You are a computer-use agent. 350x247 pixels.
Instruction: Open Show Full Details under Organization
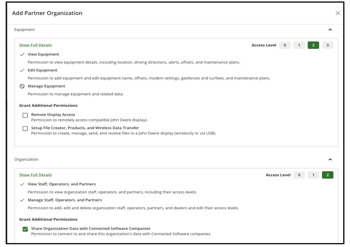35,175
